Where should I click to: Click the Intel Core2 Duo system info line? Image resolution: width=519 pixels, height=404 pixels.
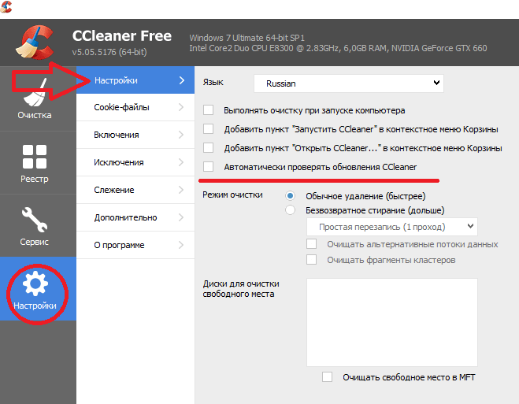[338, 48]
